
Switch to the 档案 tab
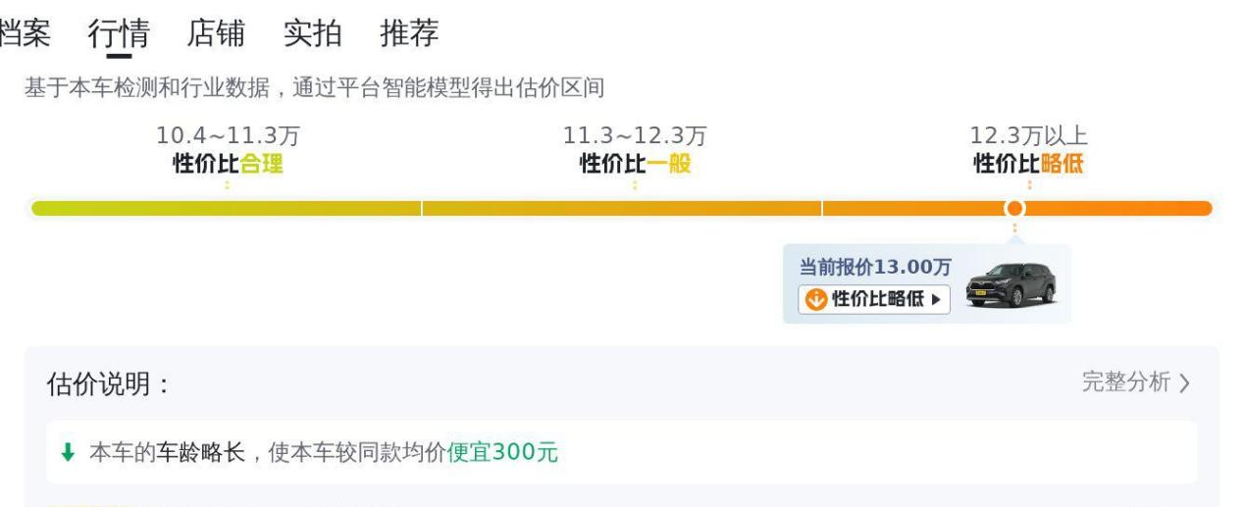point(24,33)
